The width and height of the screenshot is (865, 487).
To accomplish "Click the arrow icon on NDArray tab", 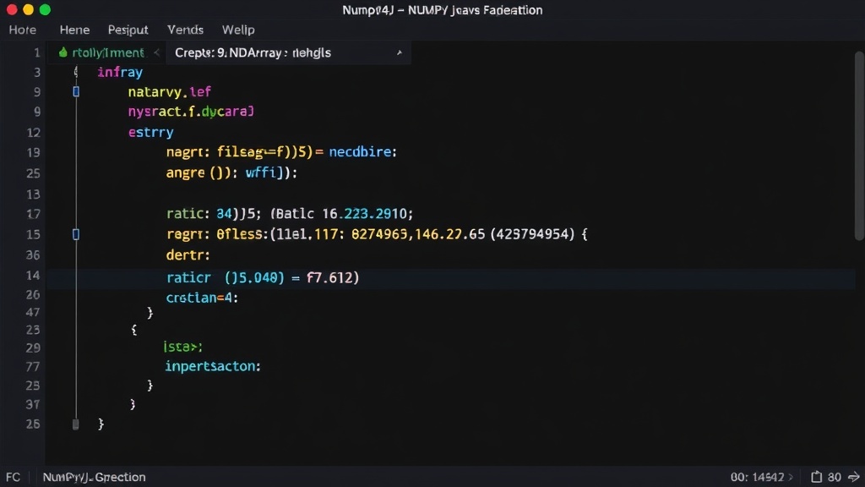I will click(x=400, y=53).
